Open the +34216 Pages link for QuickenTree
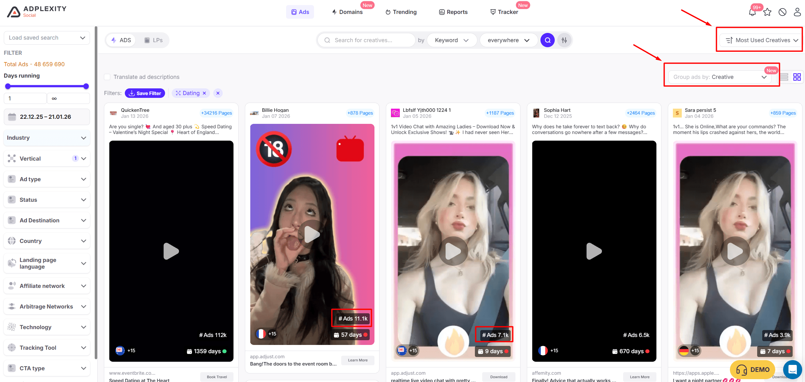805x382 pixels. (216, 113)
